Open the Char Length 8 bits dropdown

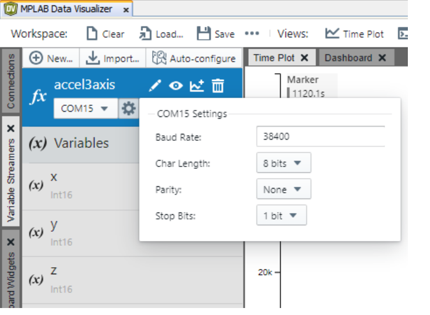[284, 163]
